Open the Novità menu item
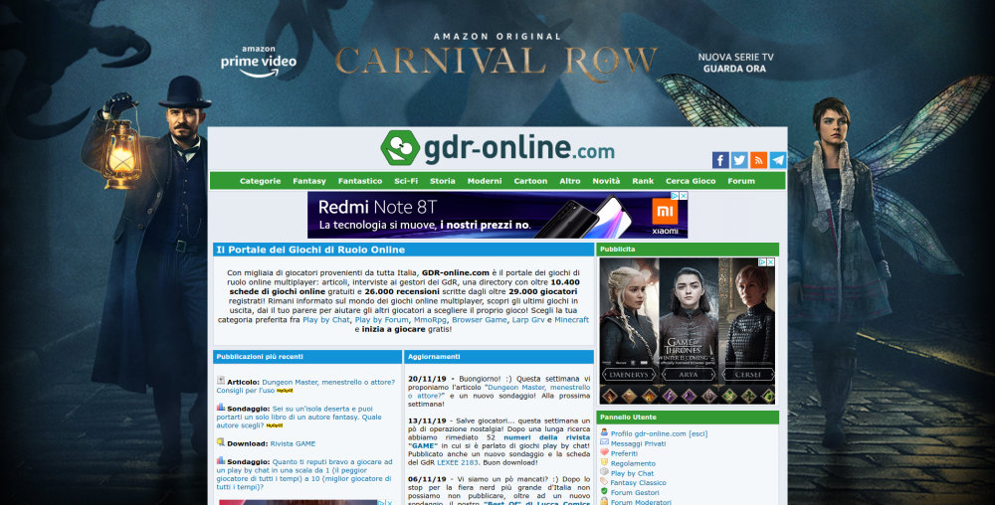This screenshot has height=505, width=995. tap(606, 181)
